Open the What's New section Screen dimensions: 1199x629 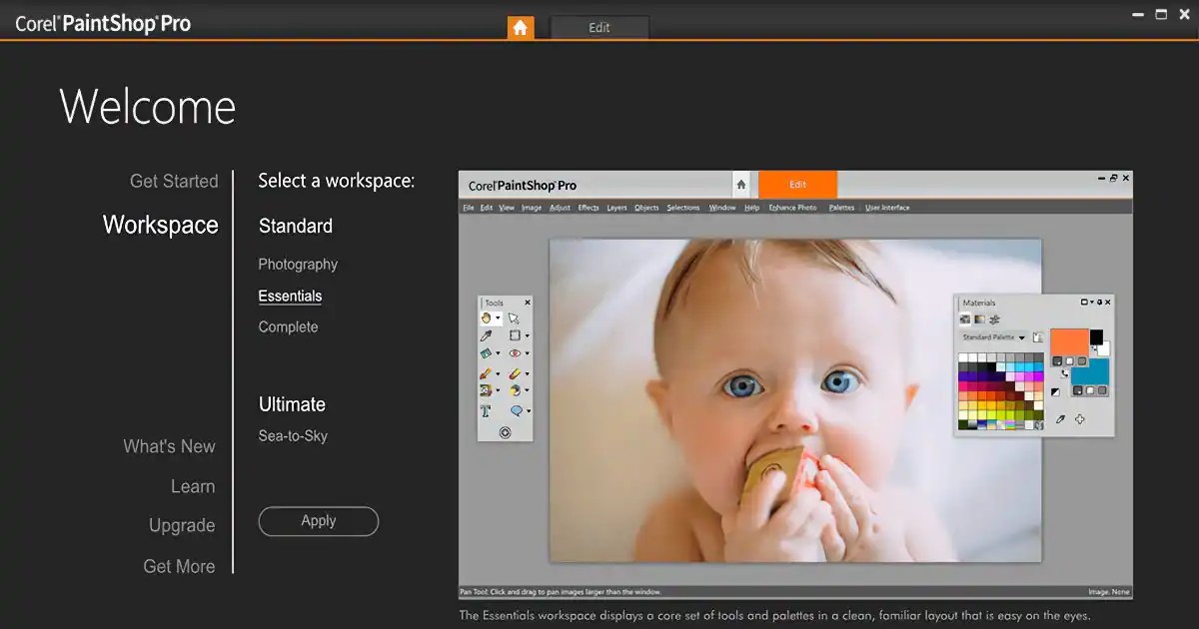pos(169,446)
